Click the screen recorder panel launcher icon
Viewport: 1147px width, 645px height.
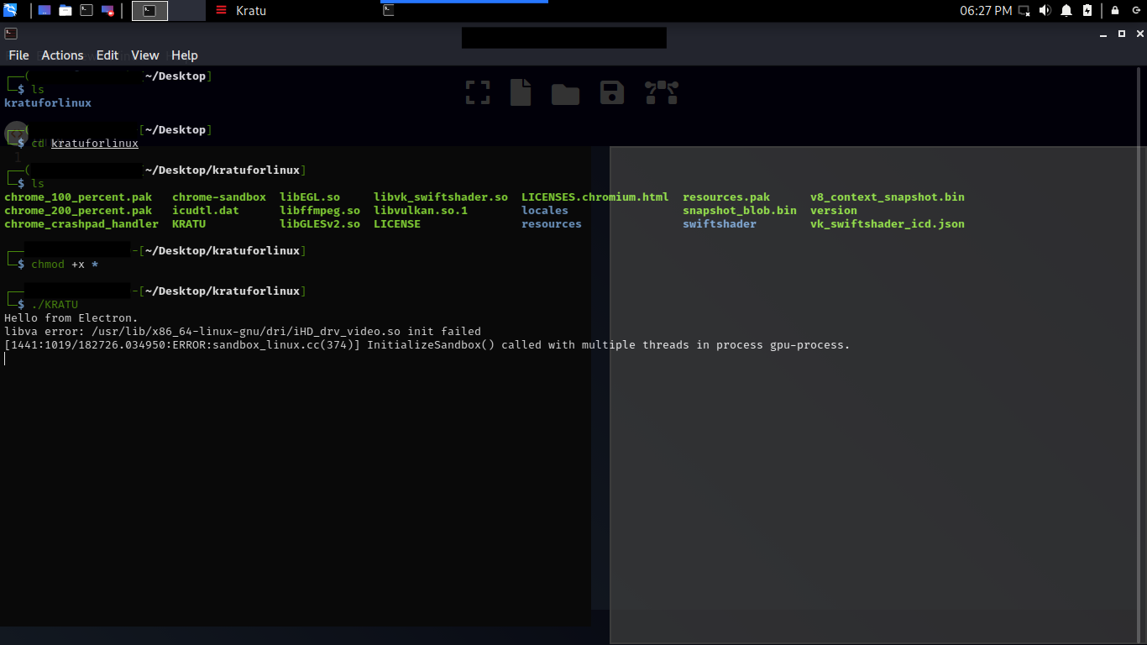click(107, 11)
